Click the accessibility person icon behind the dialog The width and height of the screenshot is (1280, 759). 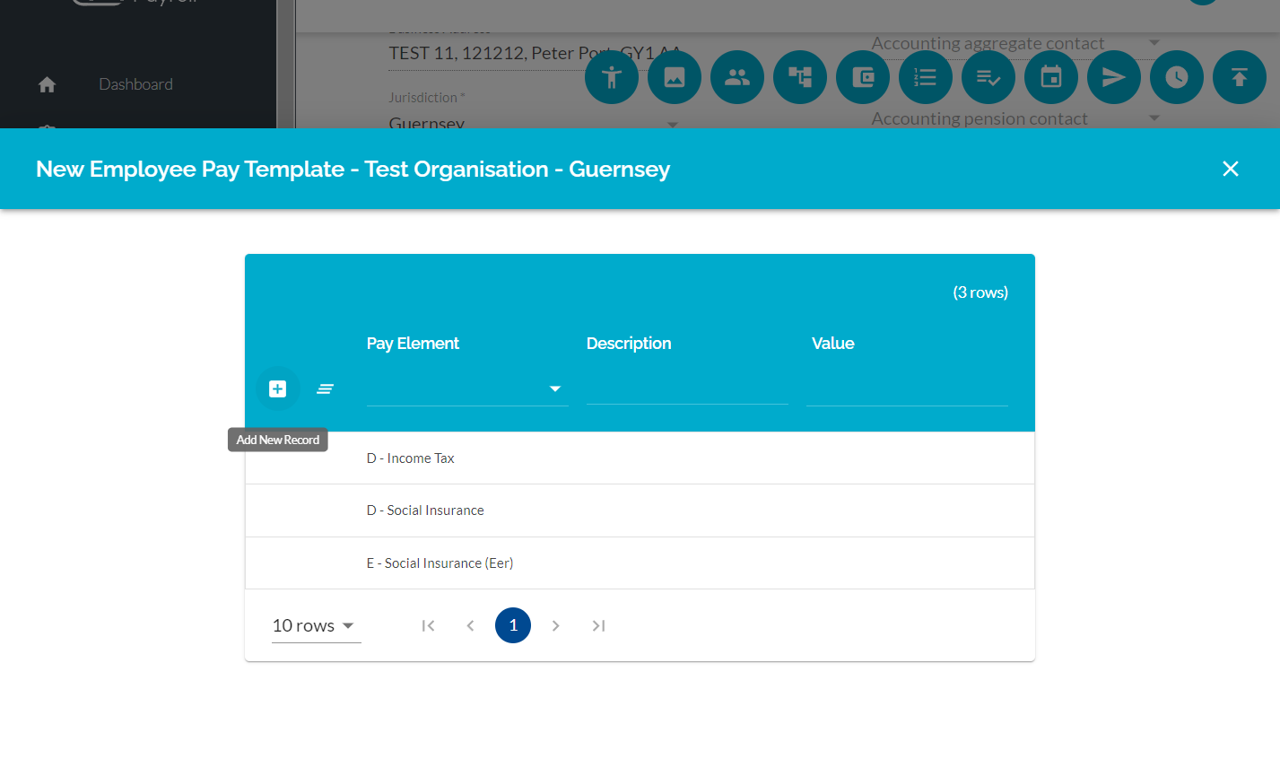[612, 77]
